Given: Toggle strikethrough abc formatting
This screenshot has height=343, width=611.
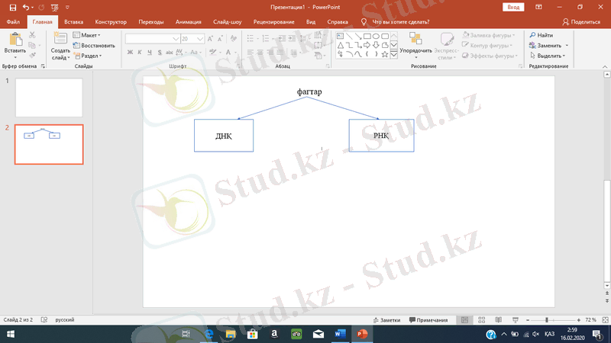Looking at the screenshot, I should pyautogui.click(x=169, y=52).
